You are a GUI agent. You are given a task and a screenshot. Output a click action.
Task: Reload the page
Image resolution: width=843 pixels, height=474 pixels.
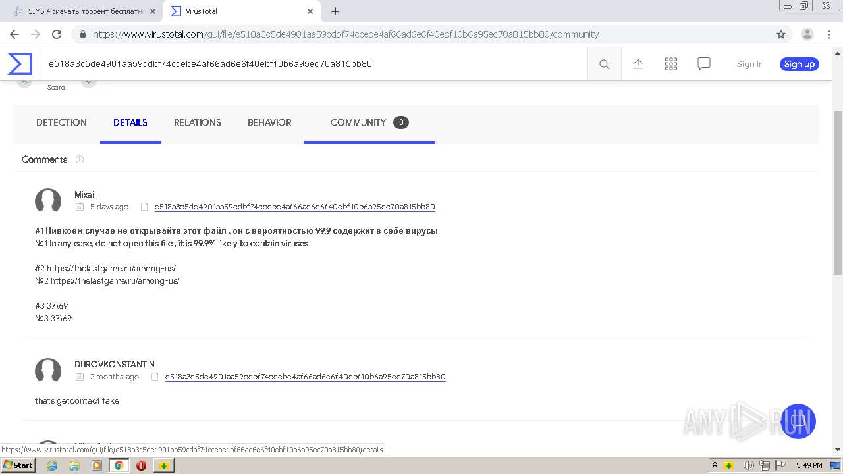point(57,34)
